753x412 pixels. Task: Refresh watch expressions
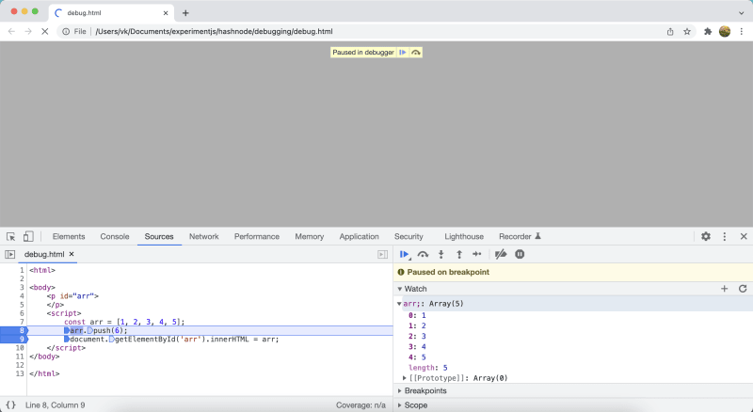(743, 289)
